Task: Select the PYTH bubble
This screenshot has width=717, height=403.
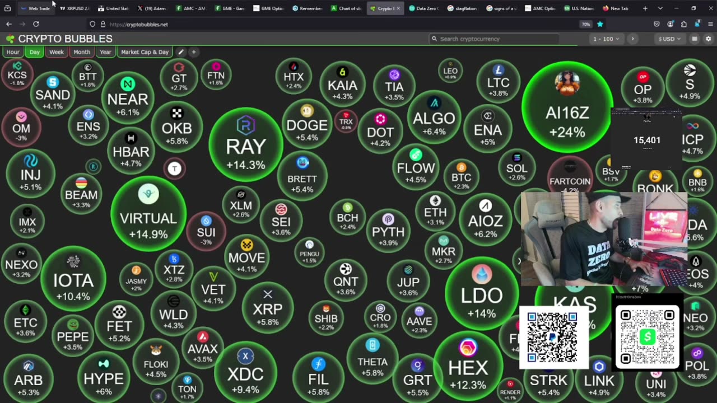Action: 388,229
